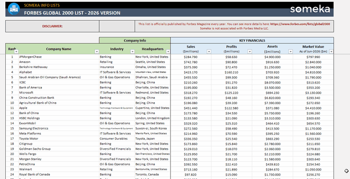Select the Bank of America cell

[x=59, y=87]
